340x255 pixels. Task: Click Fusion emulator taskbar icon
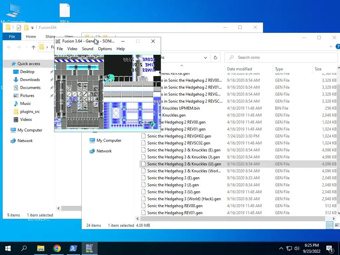pos(90,248)
